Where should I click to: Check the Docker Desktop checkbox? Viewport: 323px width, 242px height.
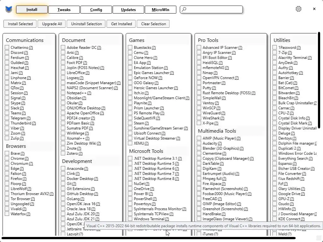tap(63, 178)
